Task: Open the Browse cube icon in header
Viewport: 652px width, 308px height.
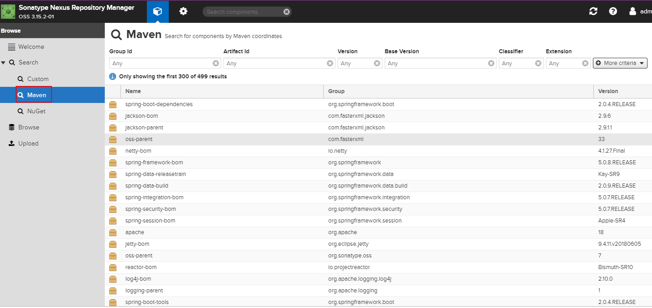Action: point(158,12)
